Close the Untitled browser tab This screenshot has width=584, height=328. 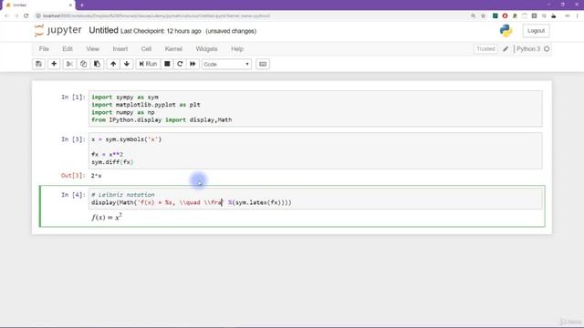point(70,5)
